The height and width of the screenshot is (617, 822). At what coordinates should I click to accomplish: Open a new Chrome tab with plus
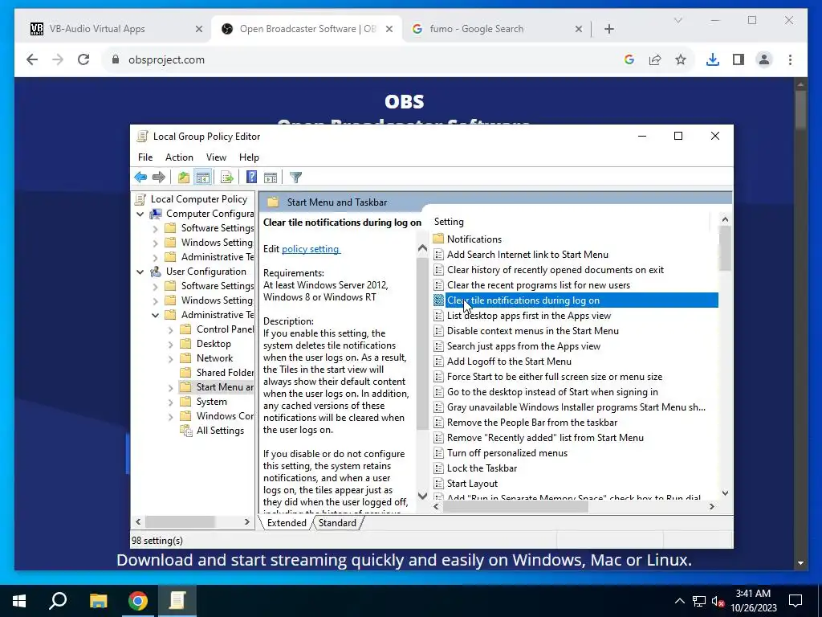[x=608, y=29]
